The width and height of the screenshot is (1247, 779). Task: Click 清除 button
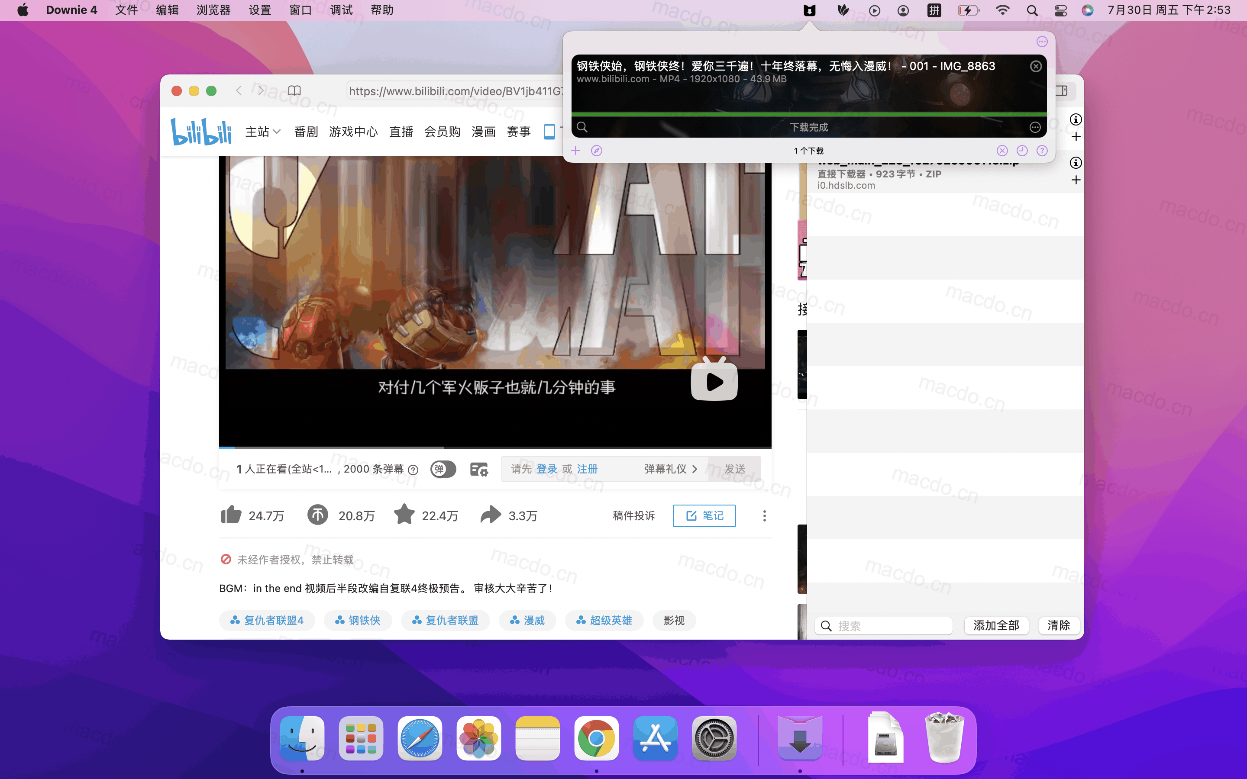tap(1058, 625)
